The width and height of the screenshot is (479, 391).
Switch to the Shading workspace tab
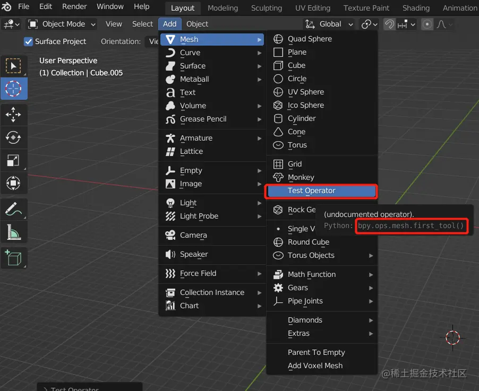416,8
